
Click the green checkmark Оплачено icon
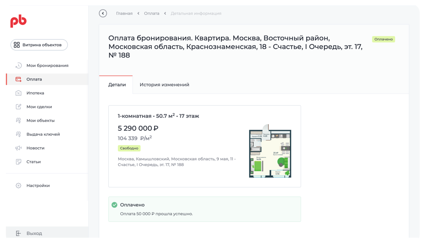tap(114, 205)
